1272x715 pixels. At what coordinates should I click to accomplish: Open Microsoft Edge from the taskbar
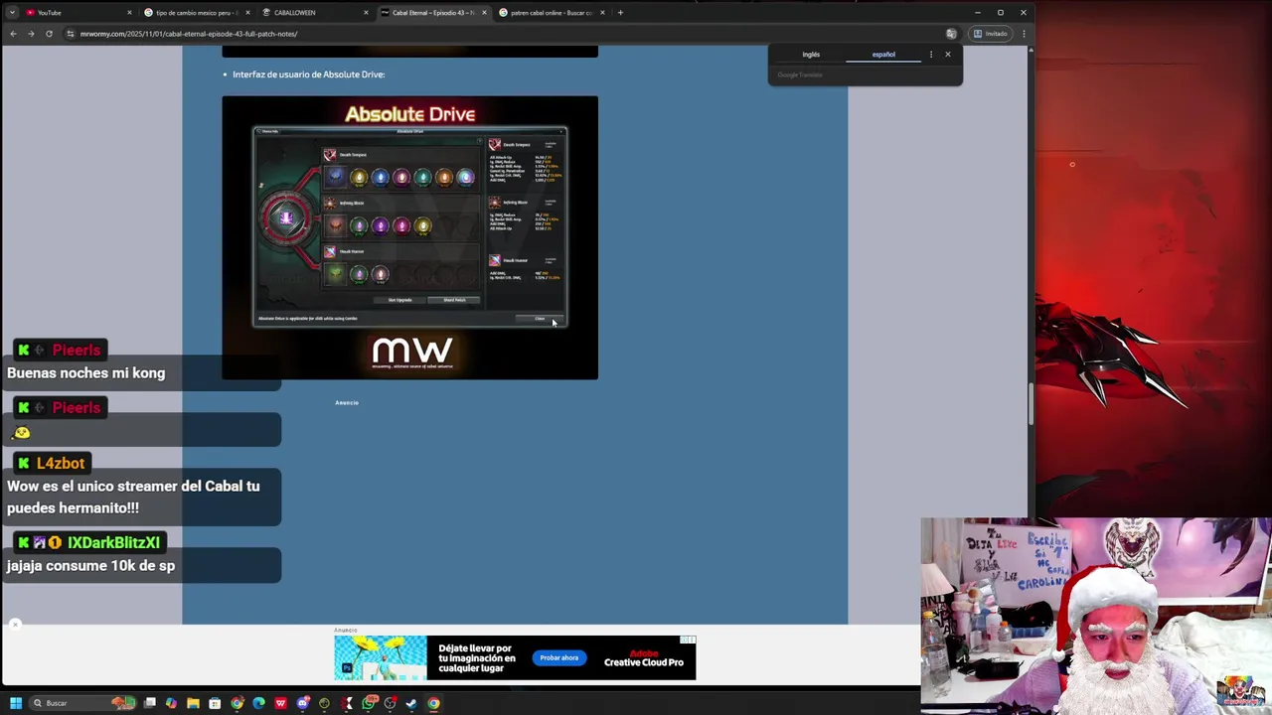258,703
